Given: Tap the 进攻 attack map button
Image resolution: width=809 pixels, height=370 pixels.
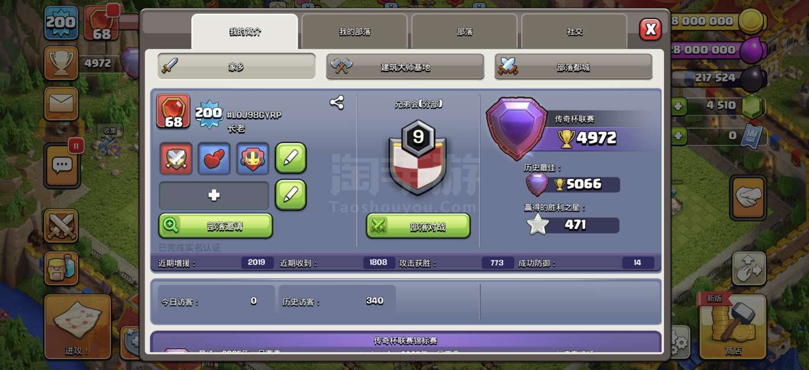Looking at the screenshot, I should (x=77, y=327).
